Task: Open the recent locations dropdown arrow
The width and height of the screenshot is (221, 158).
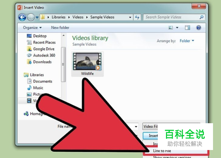Action: (37, 17)
